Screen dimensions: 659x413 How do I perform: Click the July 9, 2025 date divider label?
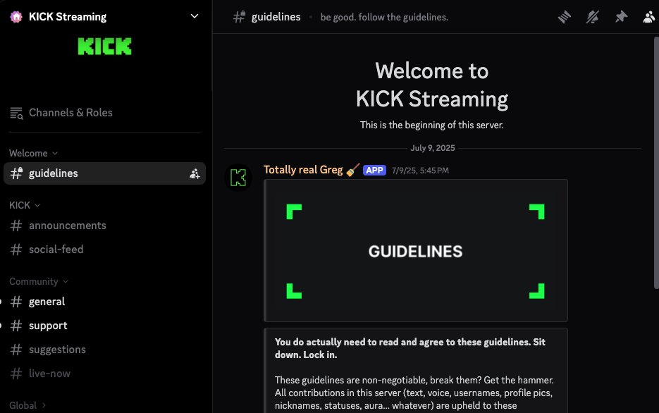click(x=433, y=148)
